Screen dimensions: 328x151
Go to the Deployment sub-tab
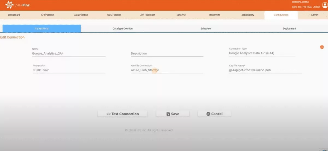point(289,29)
